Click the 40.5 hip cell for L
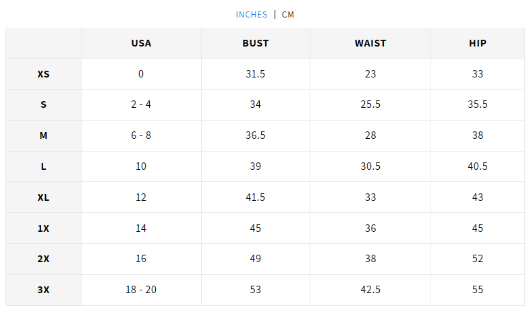 coord(478,166)
